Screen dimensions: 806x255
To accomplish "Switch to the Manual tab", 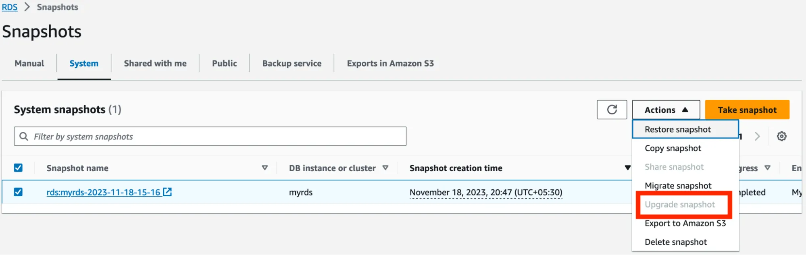I will [29, 63].
